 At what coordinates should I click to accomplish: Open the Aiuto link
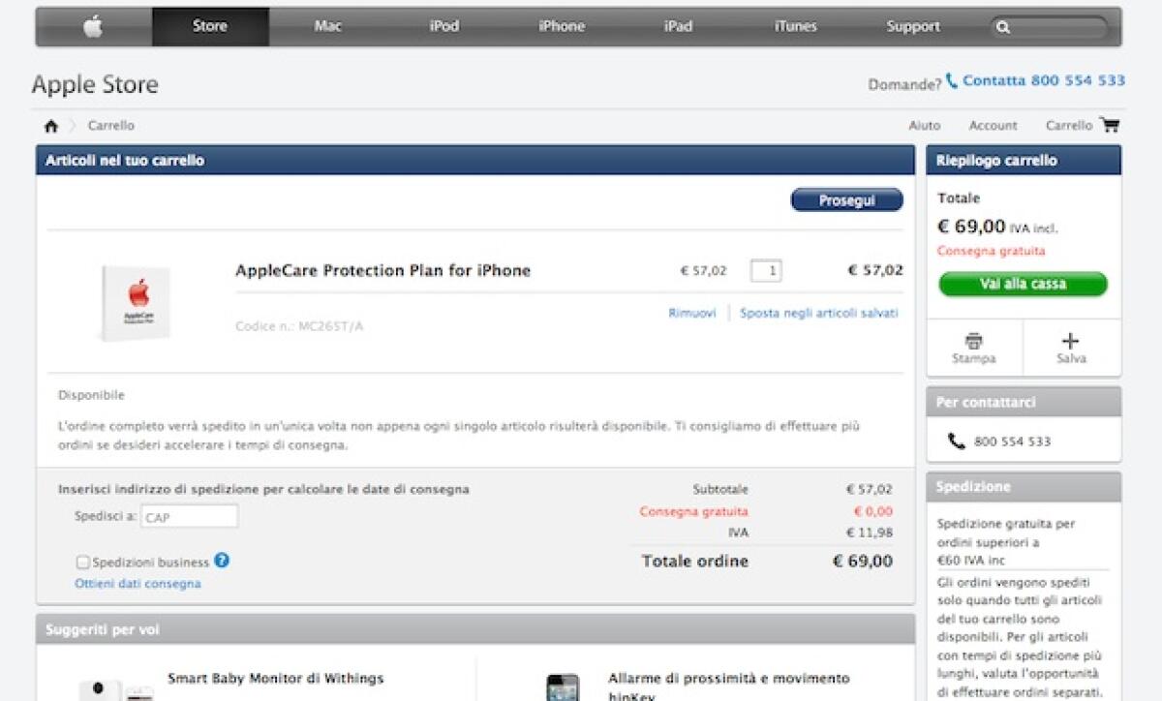click(x=925, y=126)
